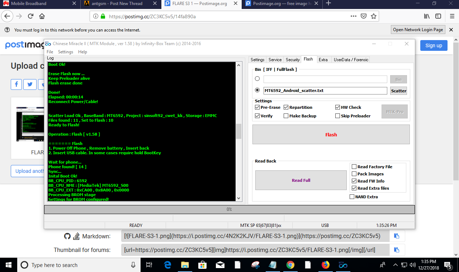Click the big Flash button
Viewport: 459px width, 272px height.
(x=331, y=135)
